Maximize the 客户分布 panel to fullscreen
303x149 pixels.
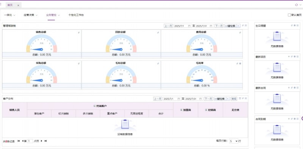240,98
